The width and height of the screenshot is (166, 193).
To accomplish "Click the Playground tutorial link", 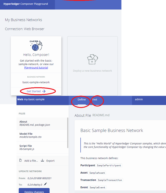I will point(36,67).
